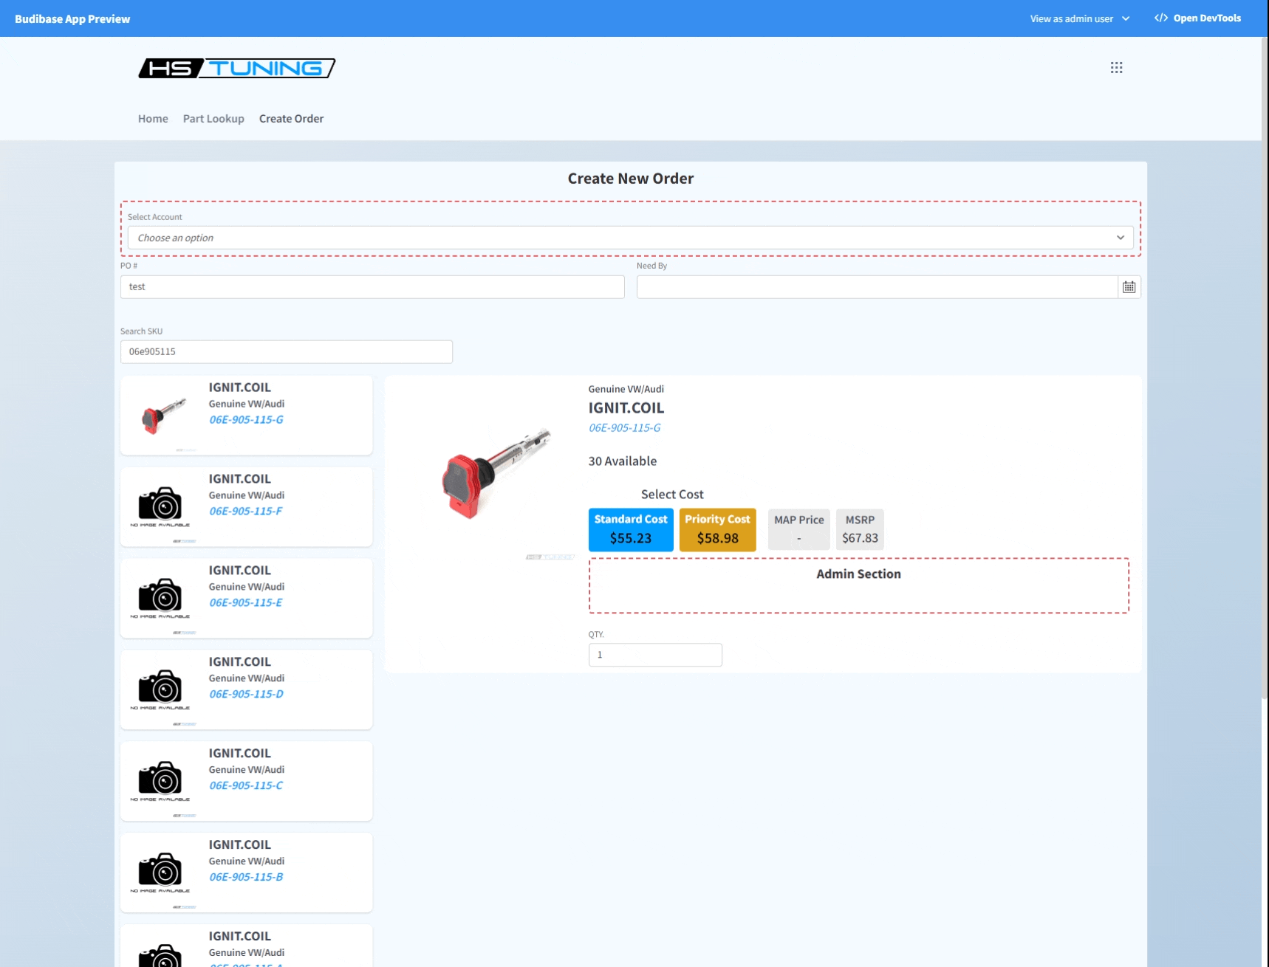This screenshot has height=967, width=1269.
Task: Select the Create Order nav item
Action: 291,119
